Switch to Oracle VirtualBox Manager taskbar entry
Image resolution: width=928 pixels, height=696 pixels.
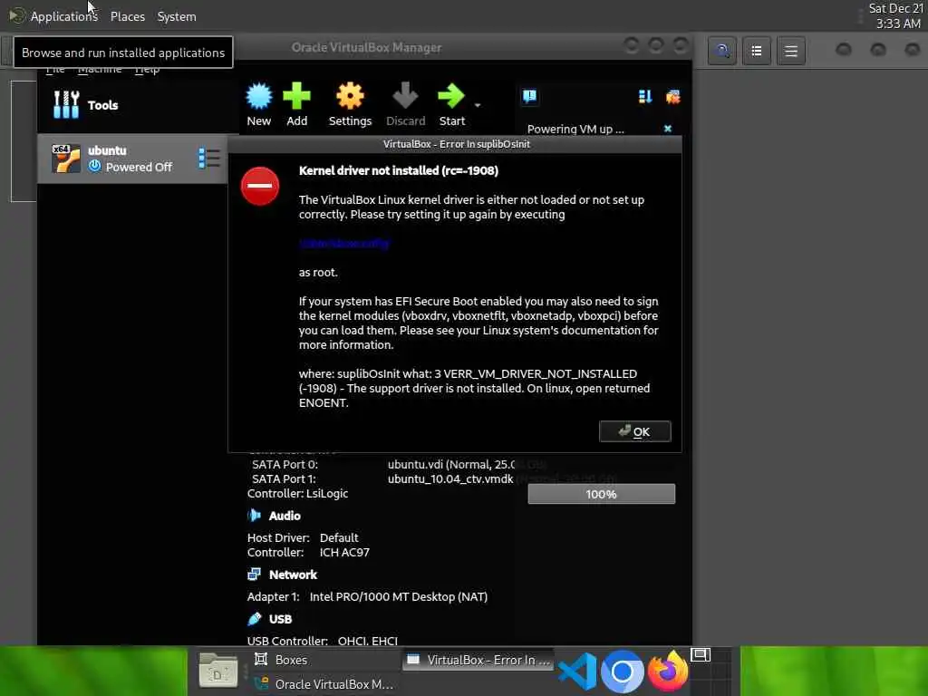point(324,683)
